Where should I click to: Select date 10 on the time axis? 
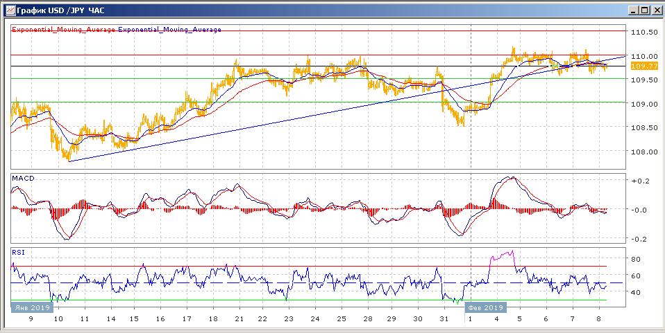pyautogui.click(x=58, y=319)
